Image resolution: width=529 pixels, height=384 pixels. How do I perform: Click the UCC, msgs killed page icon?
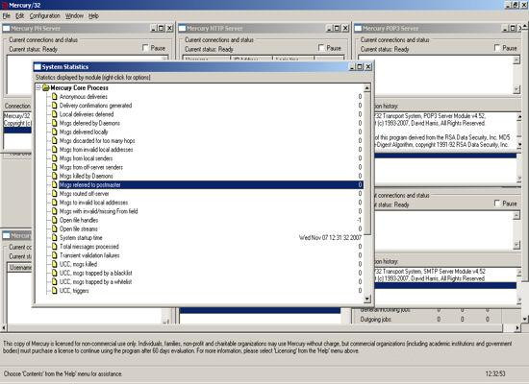[54, 264]
